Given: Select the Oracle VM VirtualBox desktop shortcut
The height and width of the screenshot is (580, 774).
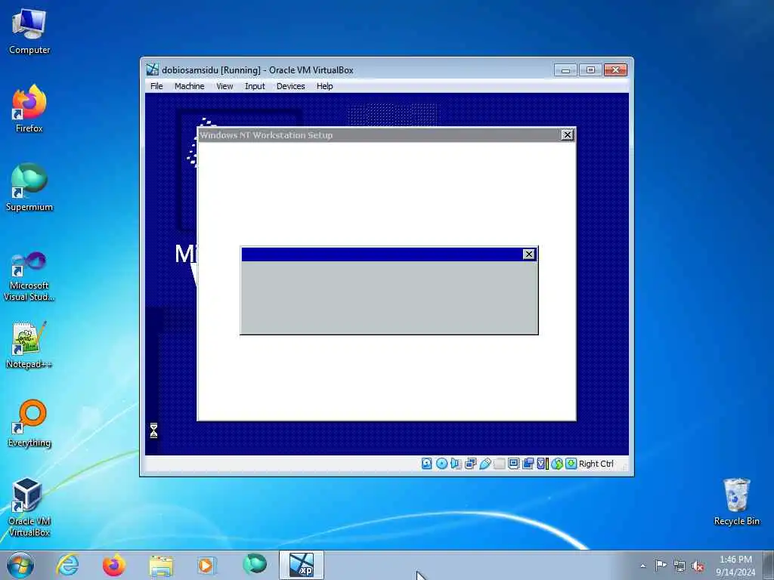Looking at the screenshot, I should pyautogui.click(x=29, y=507).
